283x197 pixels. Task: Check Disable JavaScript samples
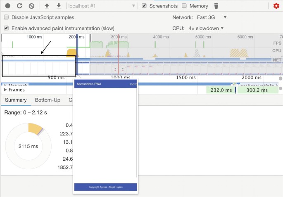[6, 17]
